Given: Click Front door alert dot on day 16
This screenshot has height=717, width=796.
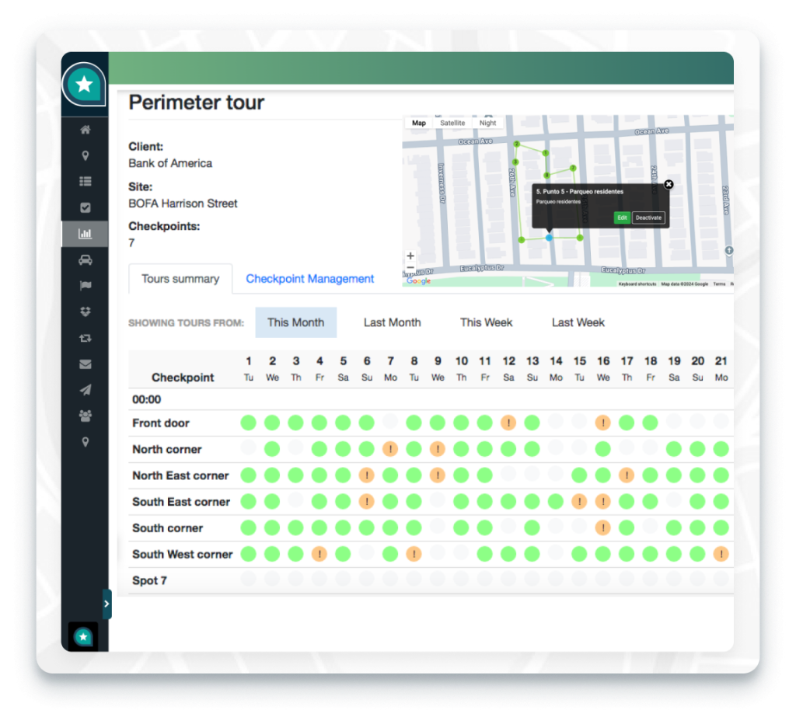Looking at the screenshot, I should coord(602,423).
